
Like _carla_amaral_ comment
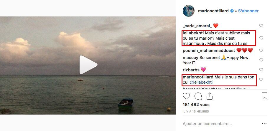(x=261, y=26)
